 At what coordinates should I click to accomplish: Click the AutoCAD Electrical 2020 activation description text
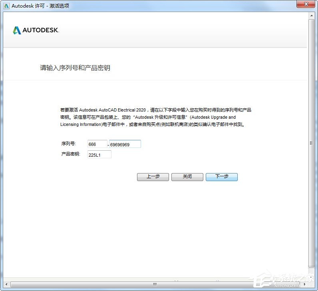156,117
